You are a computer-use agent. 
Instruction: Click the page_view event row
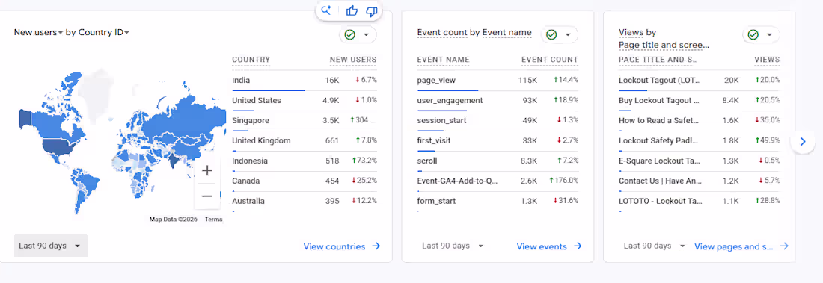pyautogui.click(x=498, y=81)
